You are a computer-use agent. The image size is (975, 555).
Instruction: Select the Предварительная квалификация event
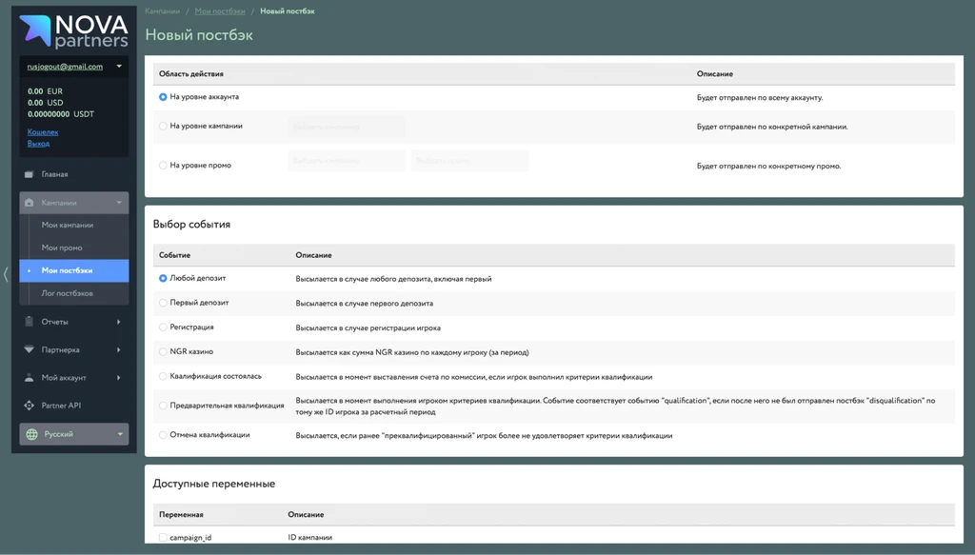point(163,406)
